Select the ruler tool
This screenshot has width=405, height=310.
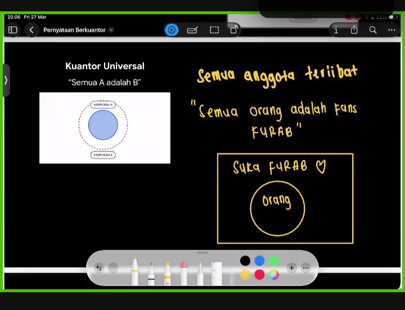[x=217, y=274]
